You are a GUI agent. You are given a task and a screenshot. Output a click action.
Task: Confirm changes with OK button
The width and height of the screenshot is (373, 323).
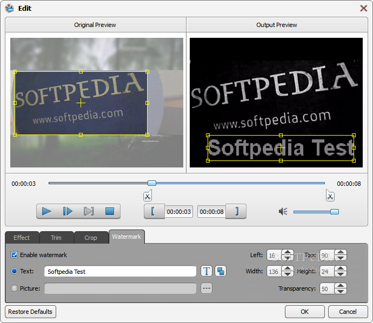pos(305,312)
